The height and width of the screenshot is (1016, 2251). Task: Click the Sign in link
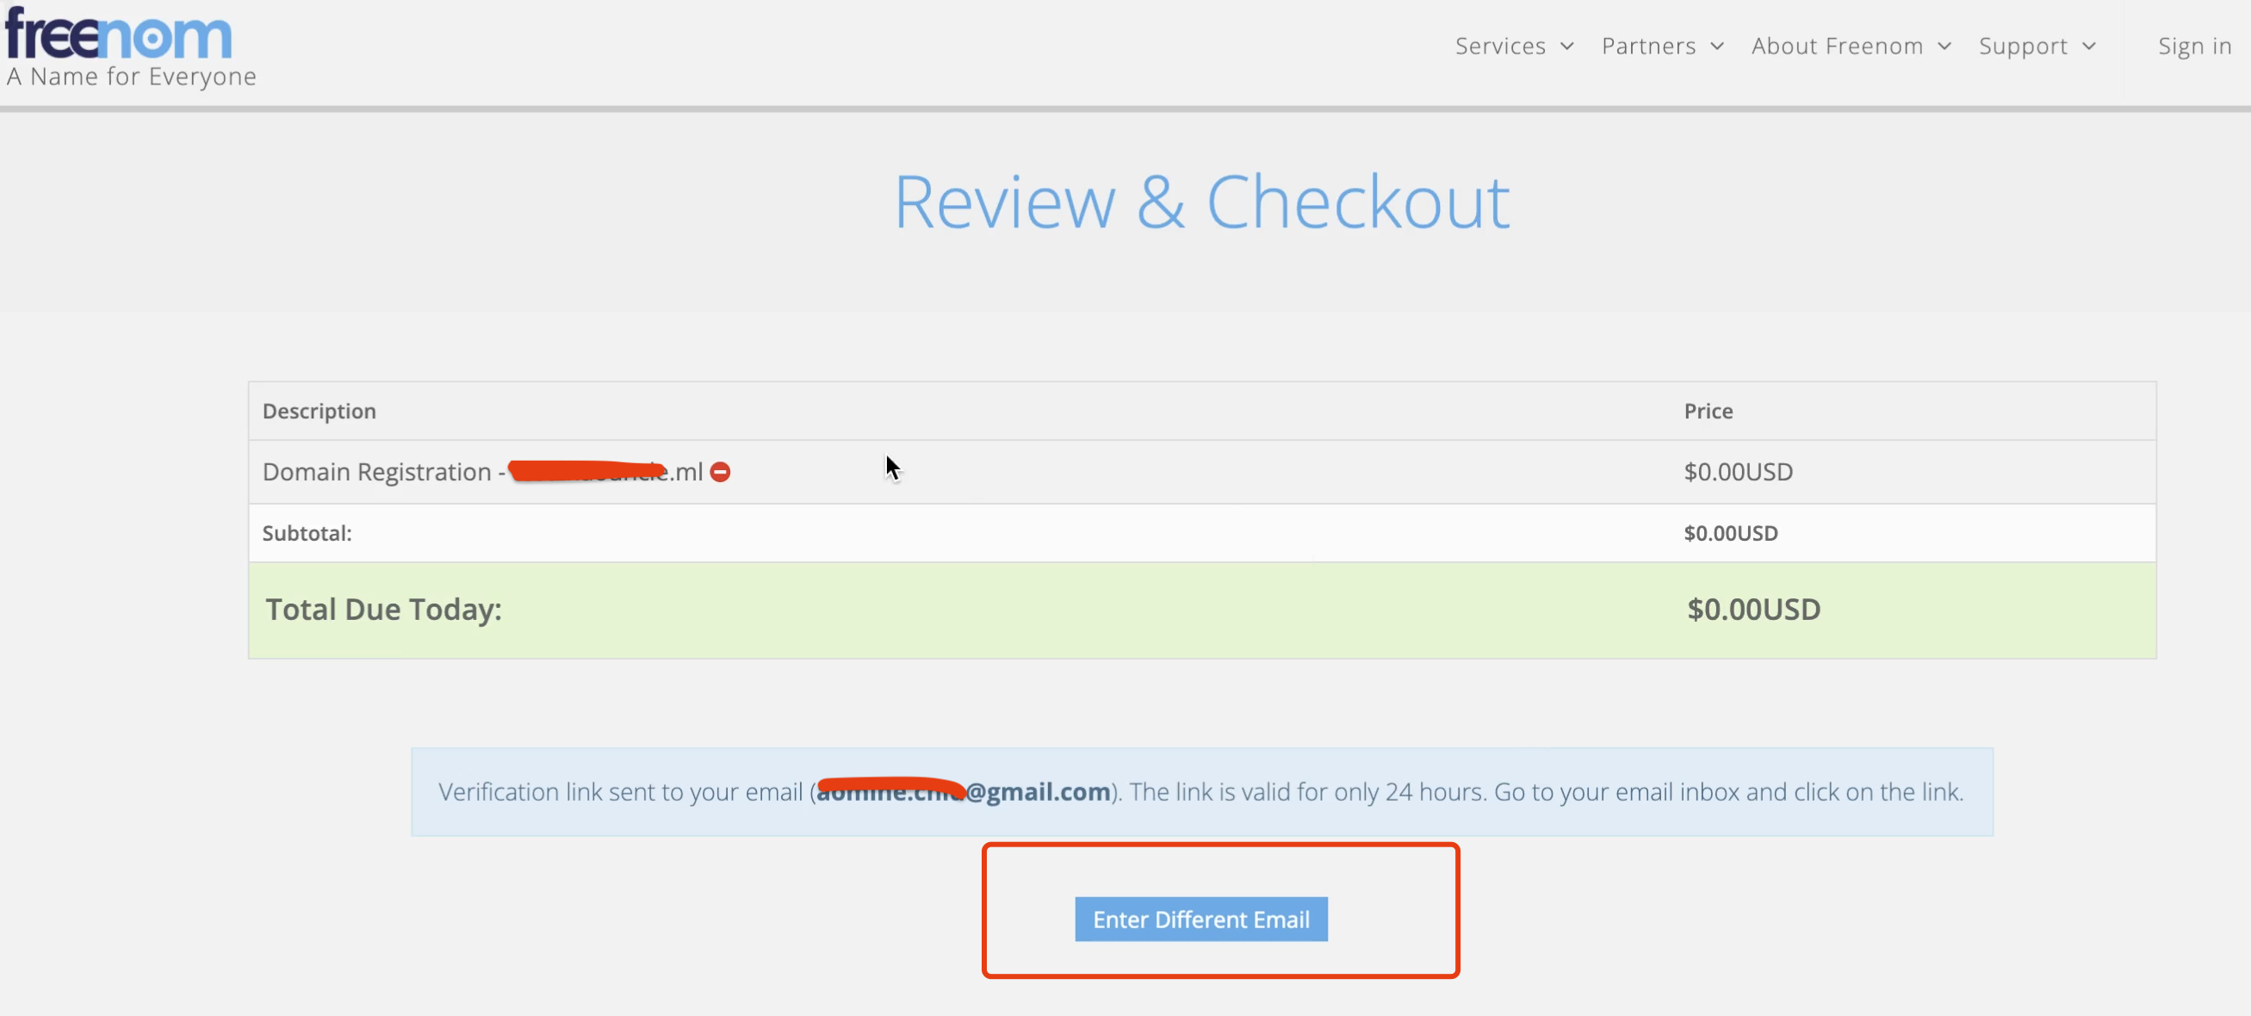2194,46
